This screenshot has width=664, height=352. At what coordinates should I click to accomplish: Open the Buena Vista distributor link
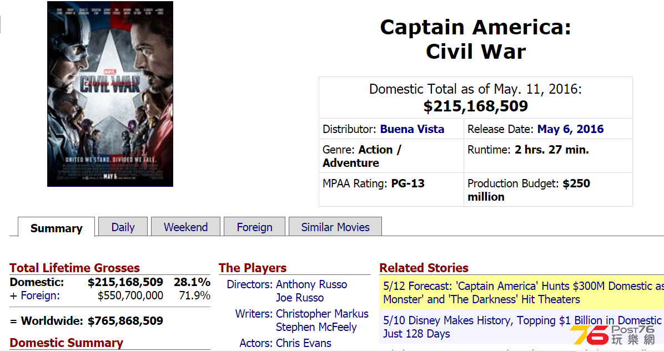coord(412,129)
